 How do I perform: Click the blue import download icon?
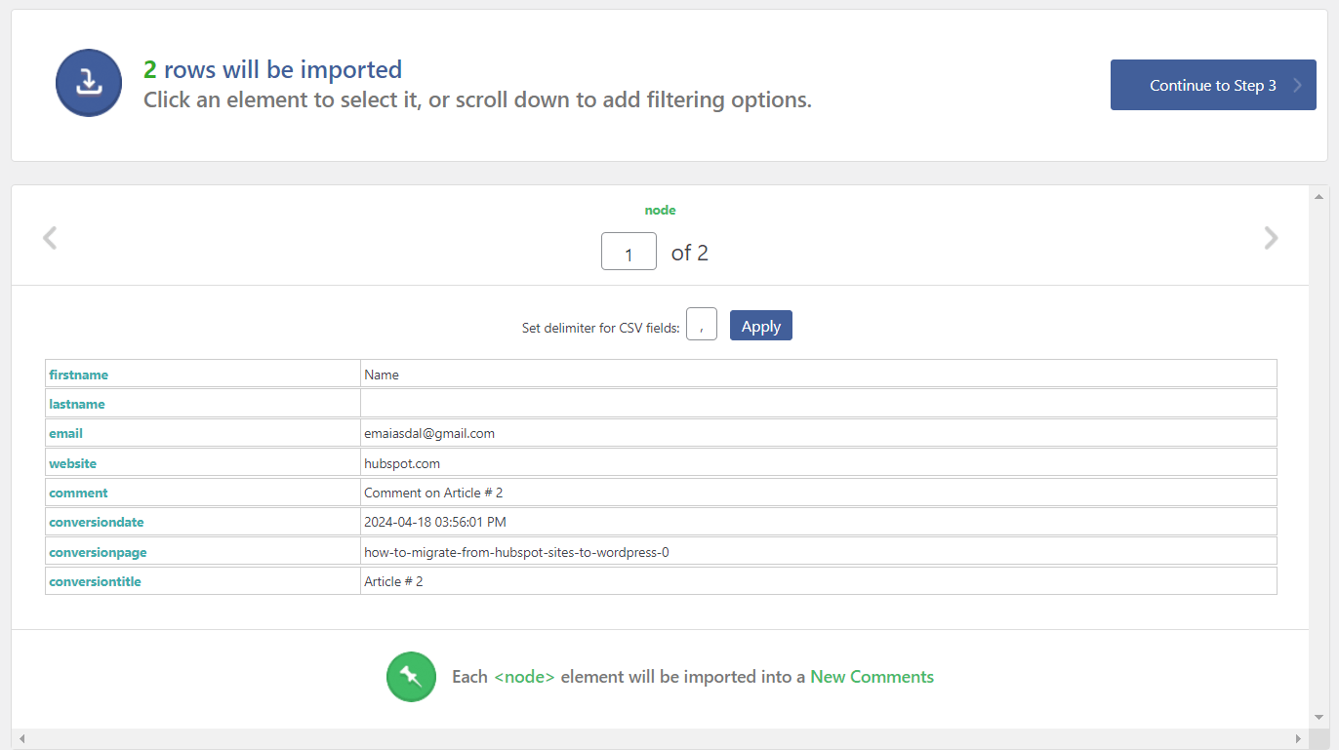tap(89, 84)
